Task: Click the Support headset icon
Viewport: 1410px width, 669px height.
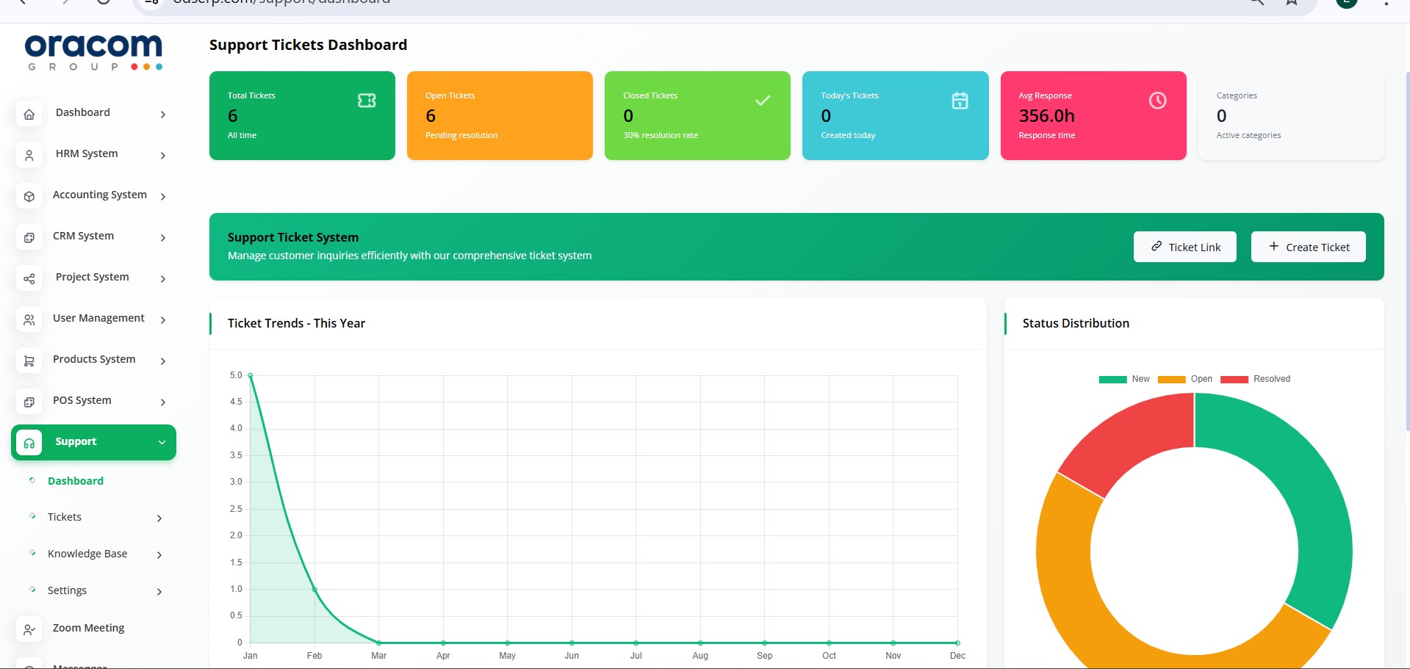Action: point(29,444)
